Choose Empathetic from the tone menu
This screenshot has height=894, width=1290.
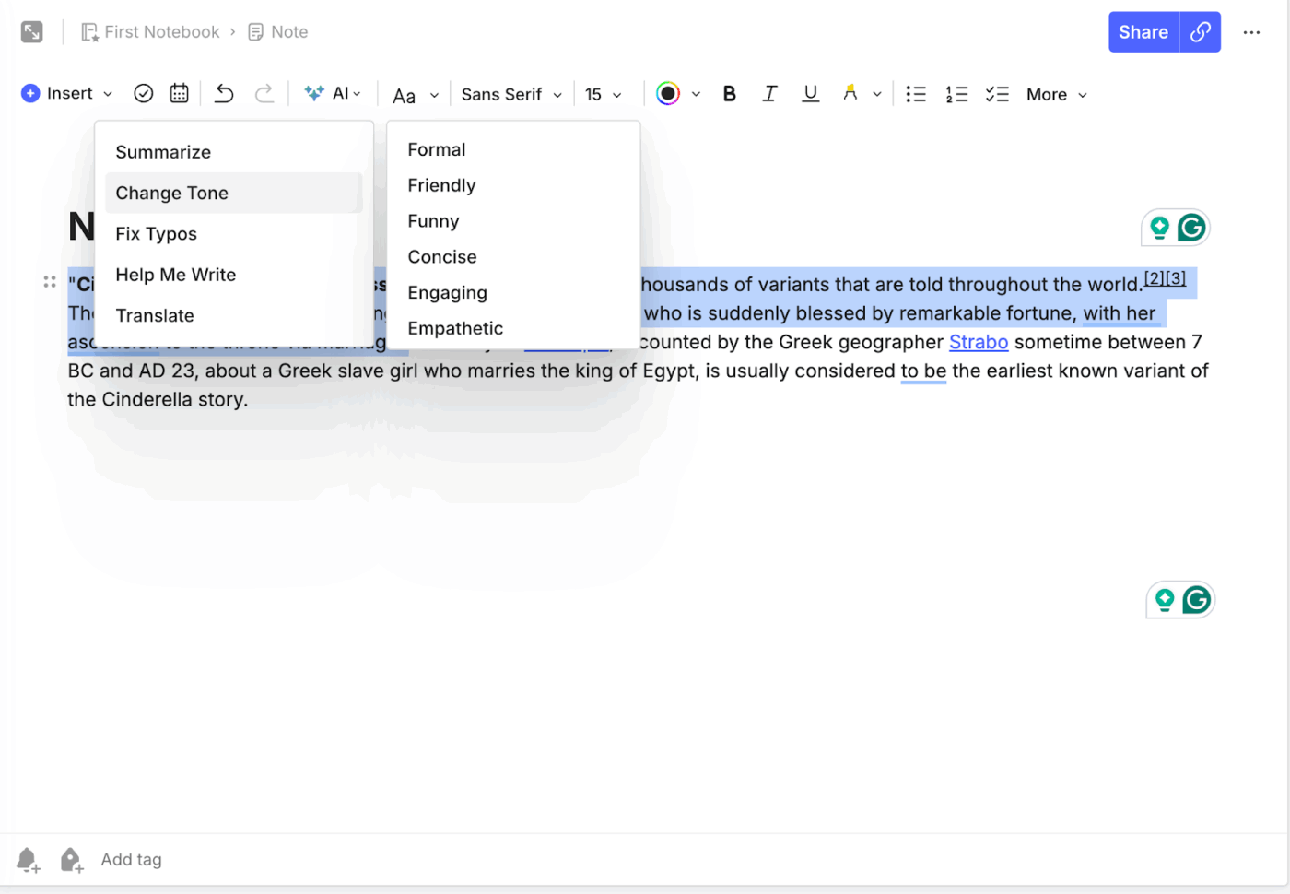[x=455, y=328]
